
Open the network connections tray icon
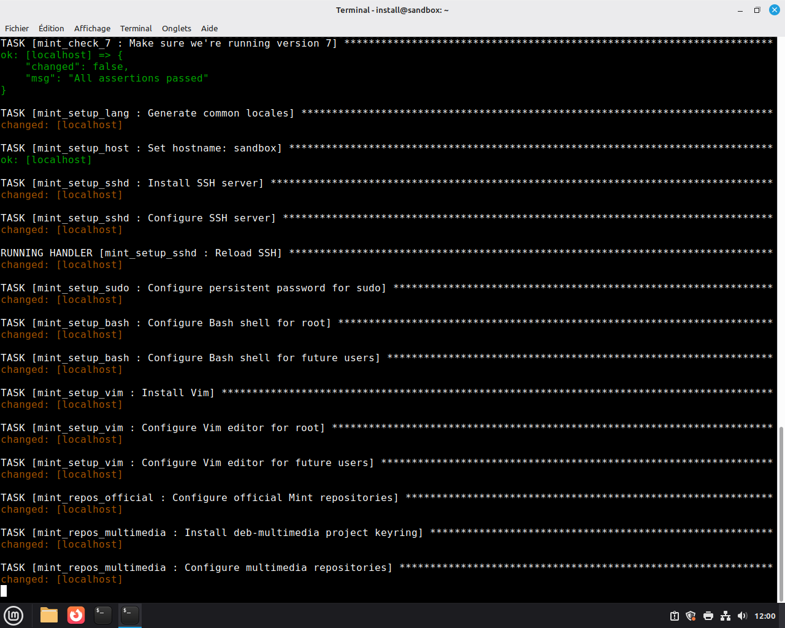pos(725,616)
